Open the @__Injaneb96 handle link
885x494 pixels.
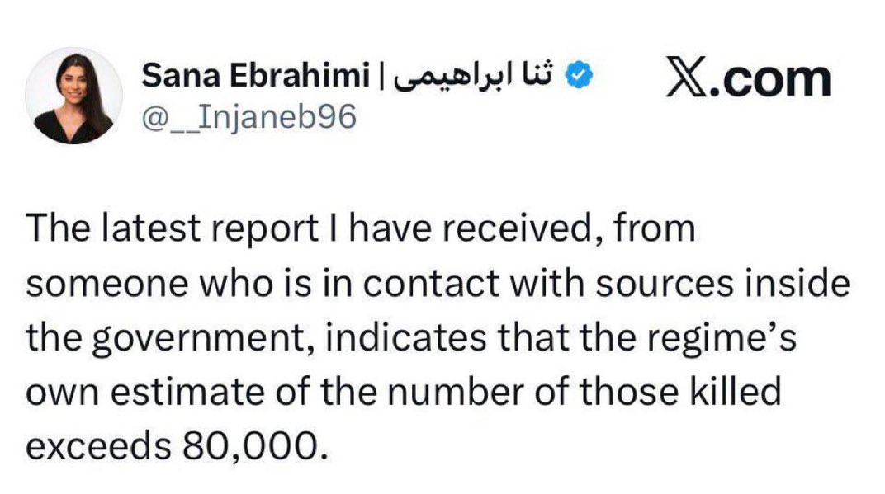[250, 116]
